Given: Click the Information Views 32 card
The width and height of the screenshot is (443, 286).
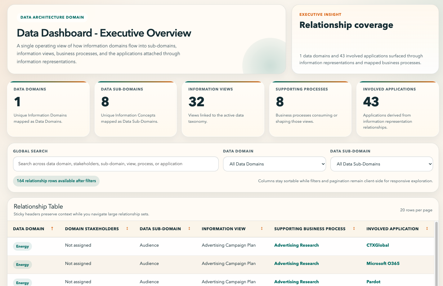Looking at the screenshot, I should 223,109.
